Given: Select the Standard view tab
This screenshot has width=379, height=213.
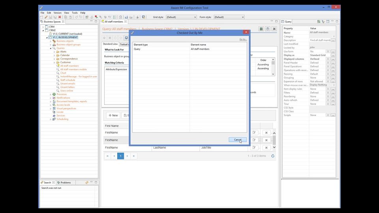Looking at the screenshot, I should [110, 44].
